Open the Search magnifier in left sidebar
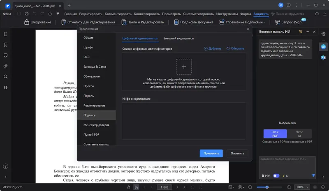The image size is (329, 191). click(x=6, y=76)
